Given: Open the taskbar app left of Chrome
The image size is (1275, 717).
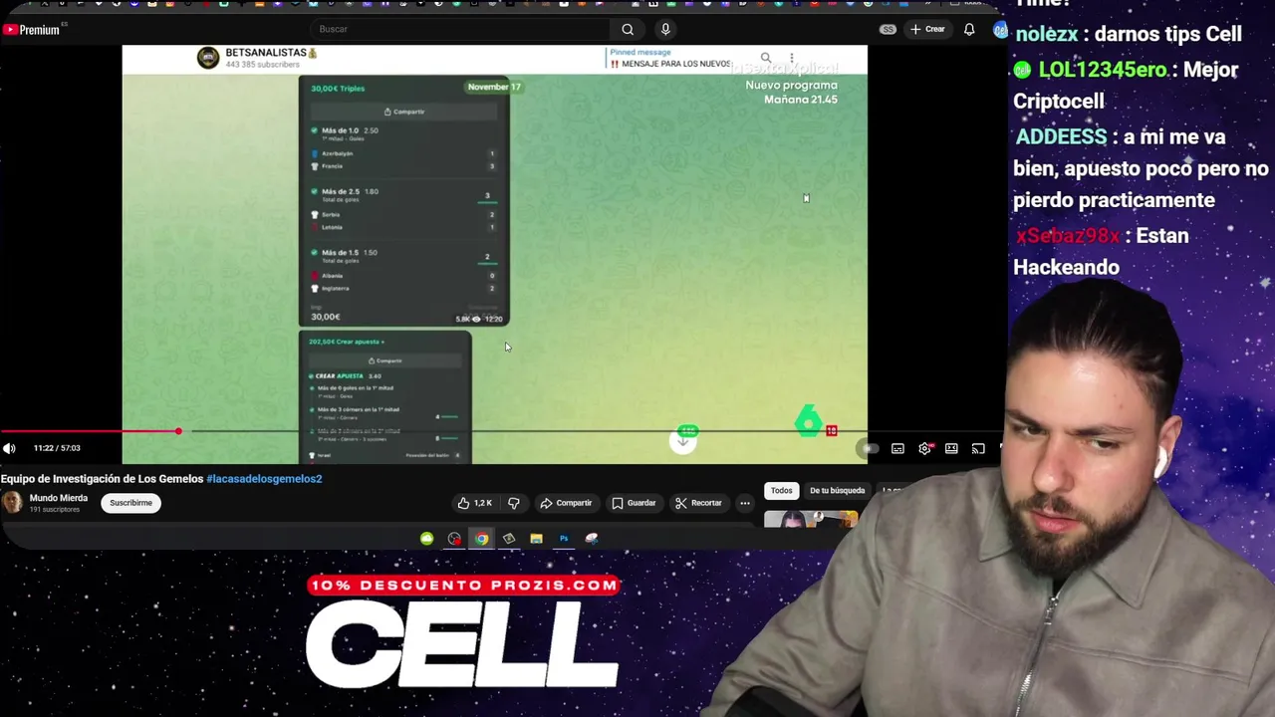Looking at the screenshot, I should click(454, 539).
